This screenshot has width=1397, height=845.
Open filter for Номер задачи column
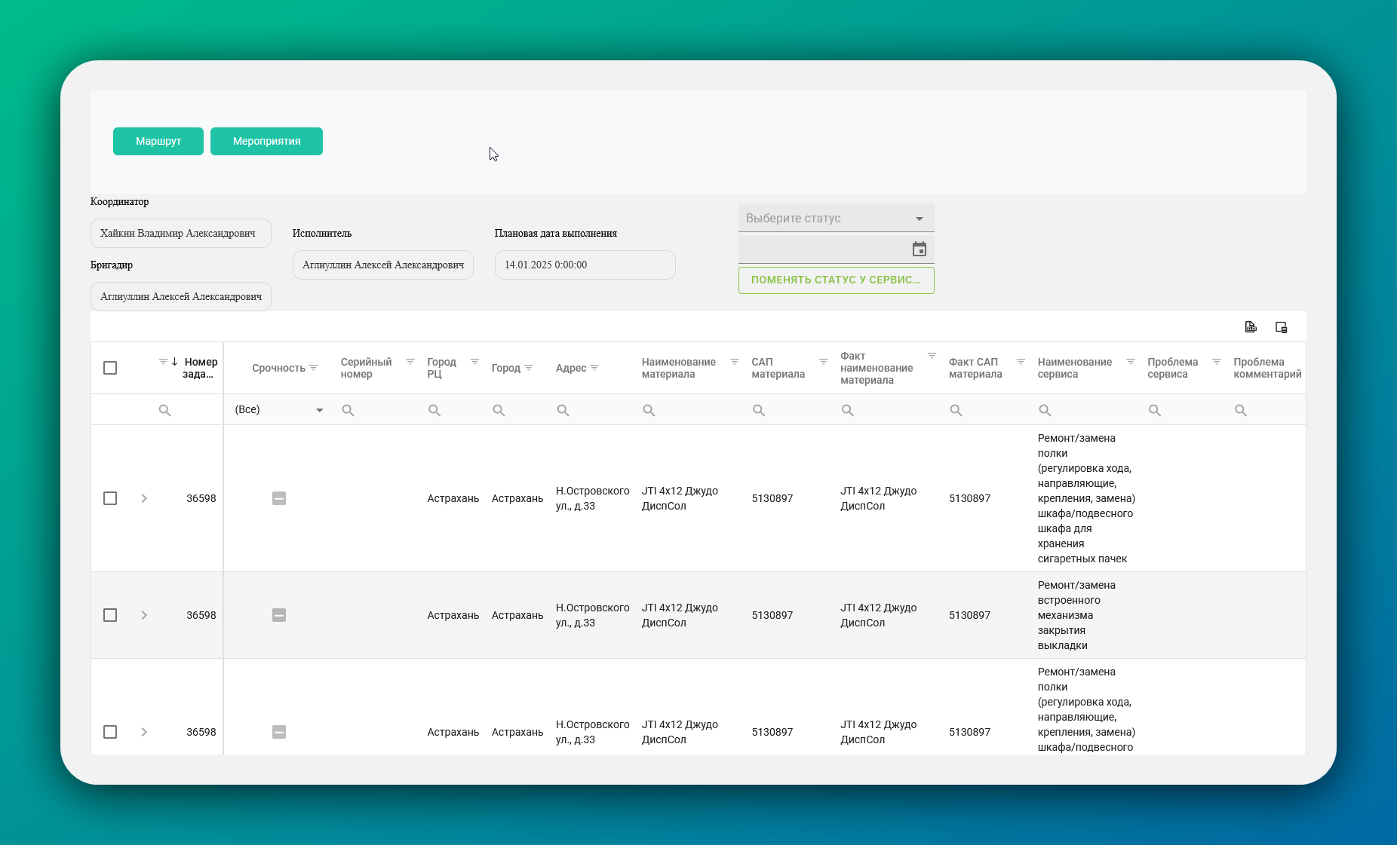click(163, 362)
